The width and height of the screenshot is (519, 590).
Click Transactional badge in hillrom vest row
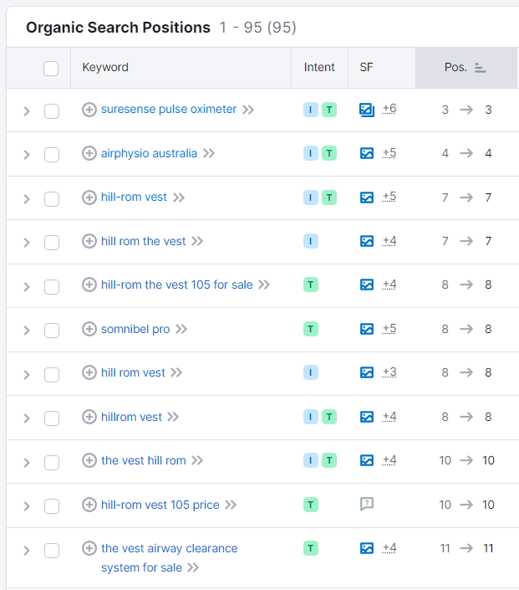(329, 417)
